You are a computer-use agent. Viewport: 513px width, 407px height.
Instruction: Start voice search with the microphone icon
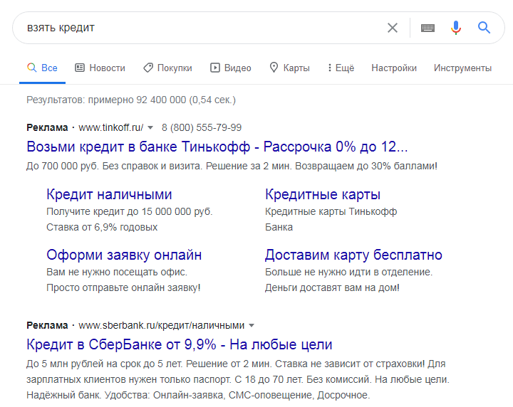click(456, 28)
